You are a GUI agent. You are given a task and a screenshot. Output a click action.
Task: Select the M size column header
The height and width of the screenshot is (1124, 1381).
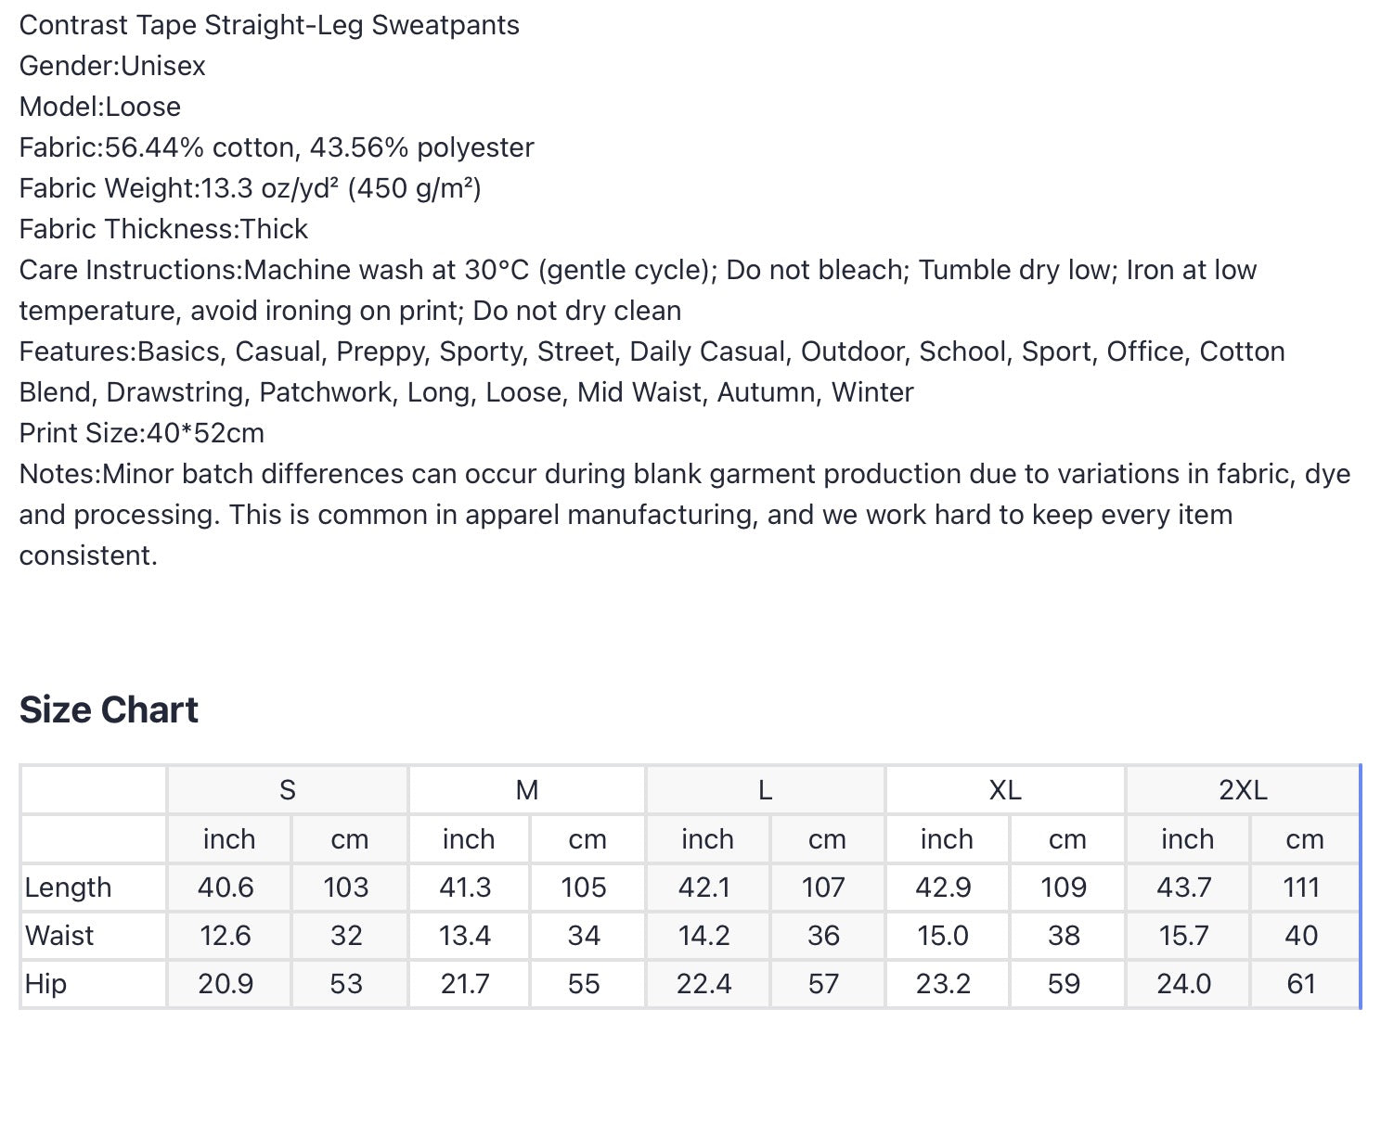[527, 790]
